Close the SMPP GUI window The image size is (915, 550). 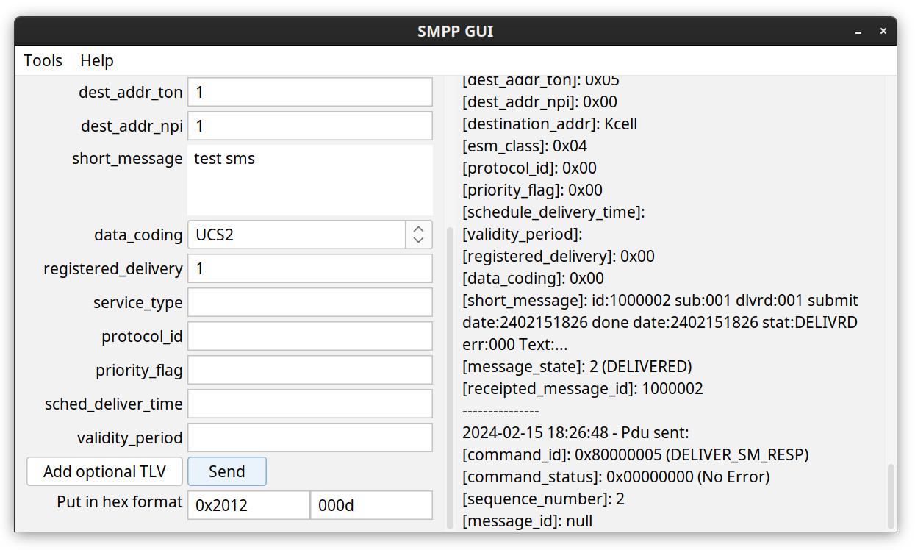pyautogui.click(x=883, y=32)
